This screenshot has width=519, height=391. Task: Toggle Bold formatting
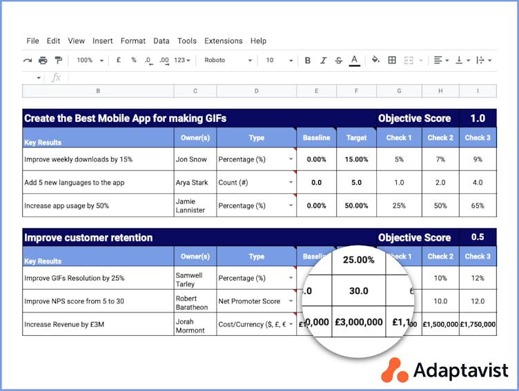tap(308, 61)
